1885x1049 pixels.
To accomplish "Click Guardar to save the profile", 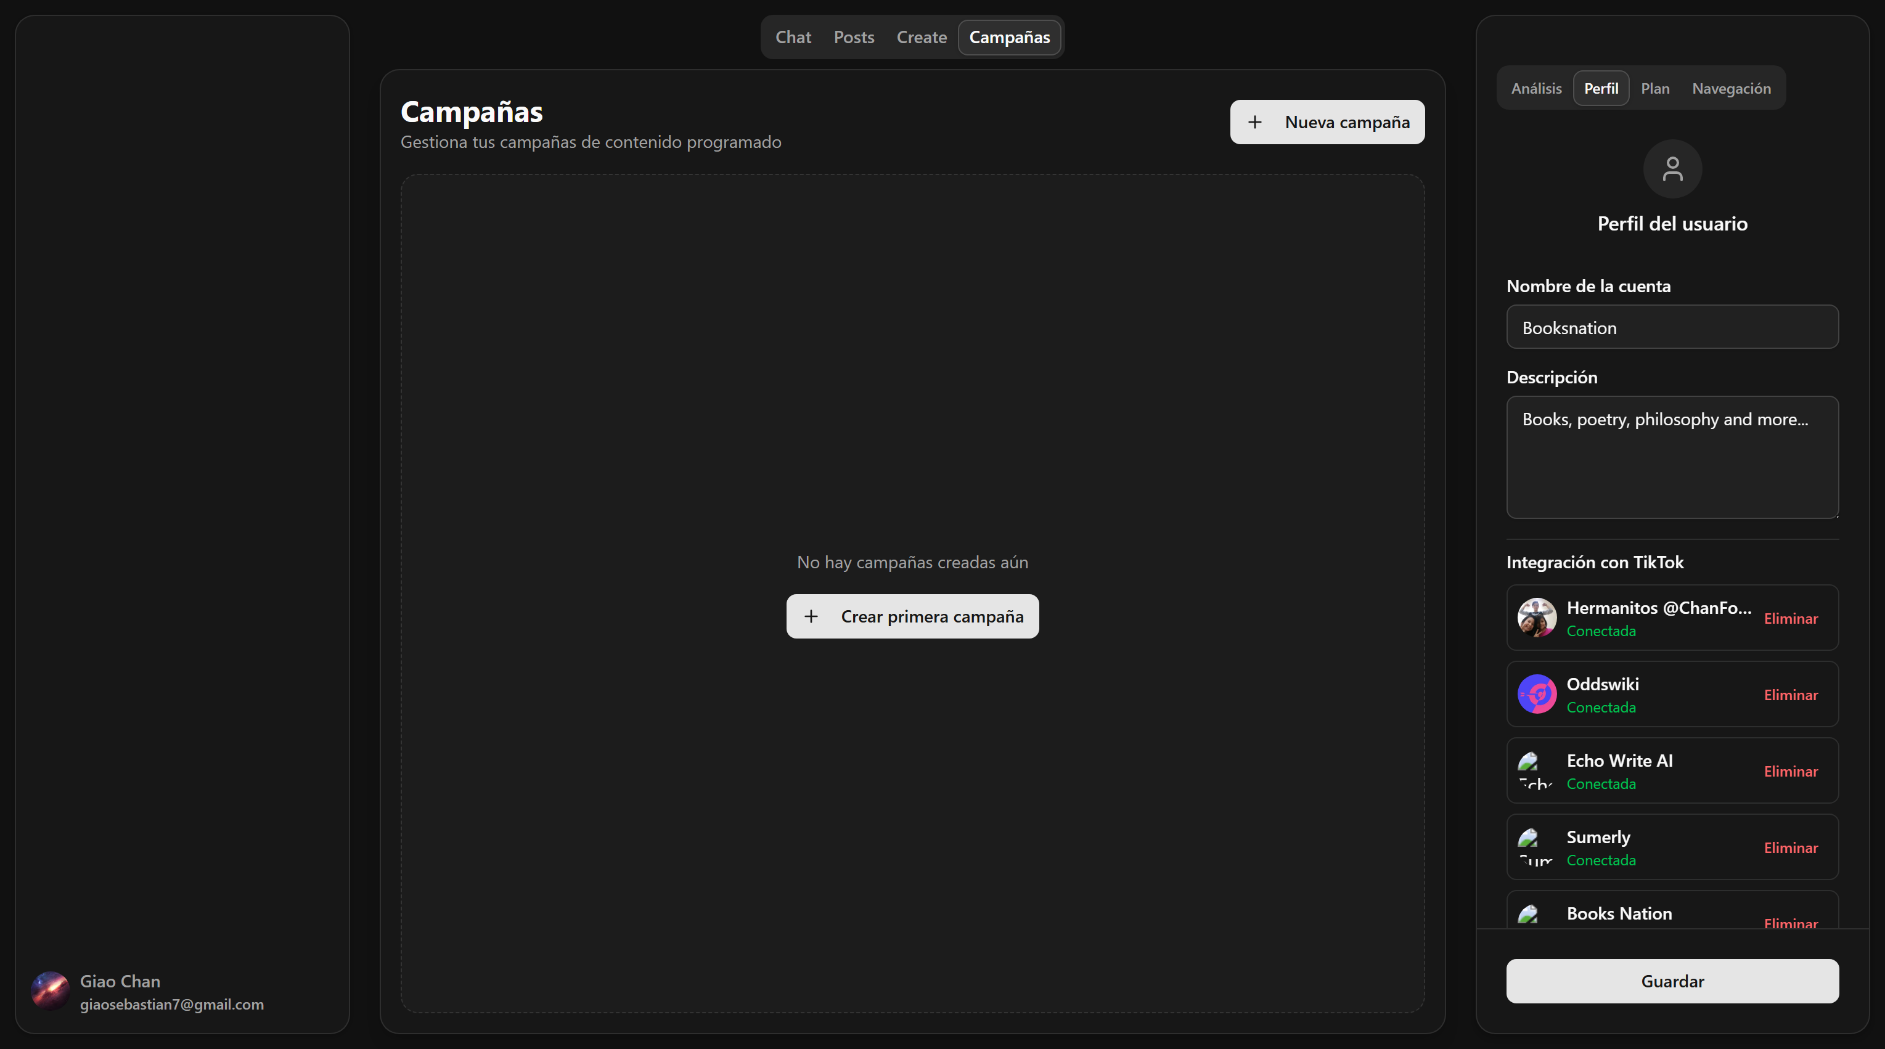I will [1672, 981].
